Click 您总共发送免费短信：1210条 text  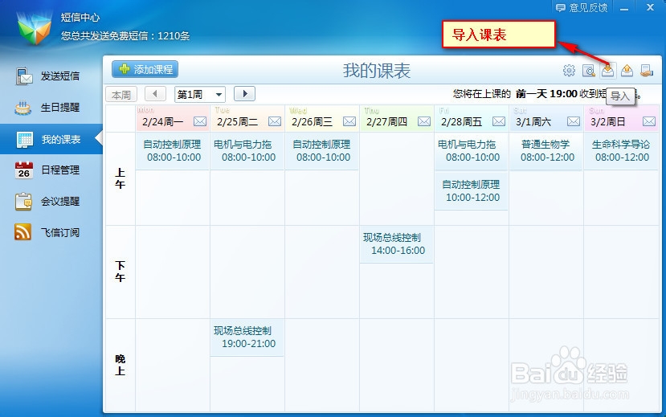click(x=125, y=36)
